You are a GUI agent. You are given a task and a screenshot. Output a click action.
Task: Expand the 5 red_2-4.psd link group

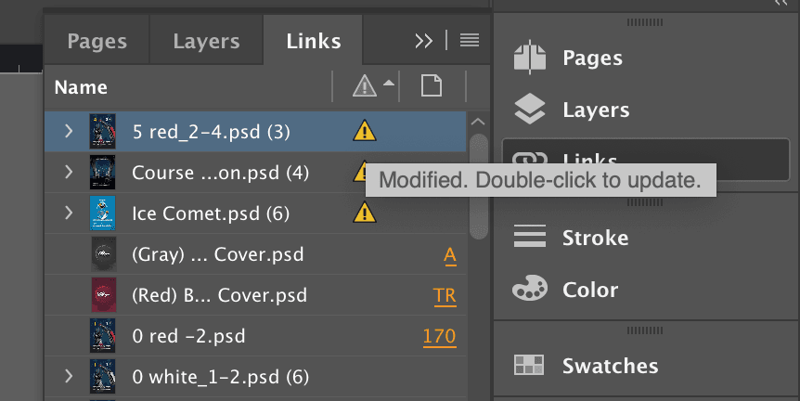pyautogui.click(x=69, y=132)
